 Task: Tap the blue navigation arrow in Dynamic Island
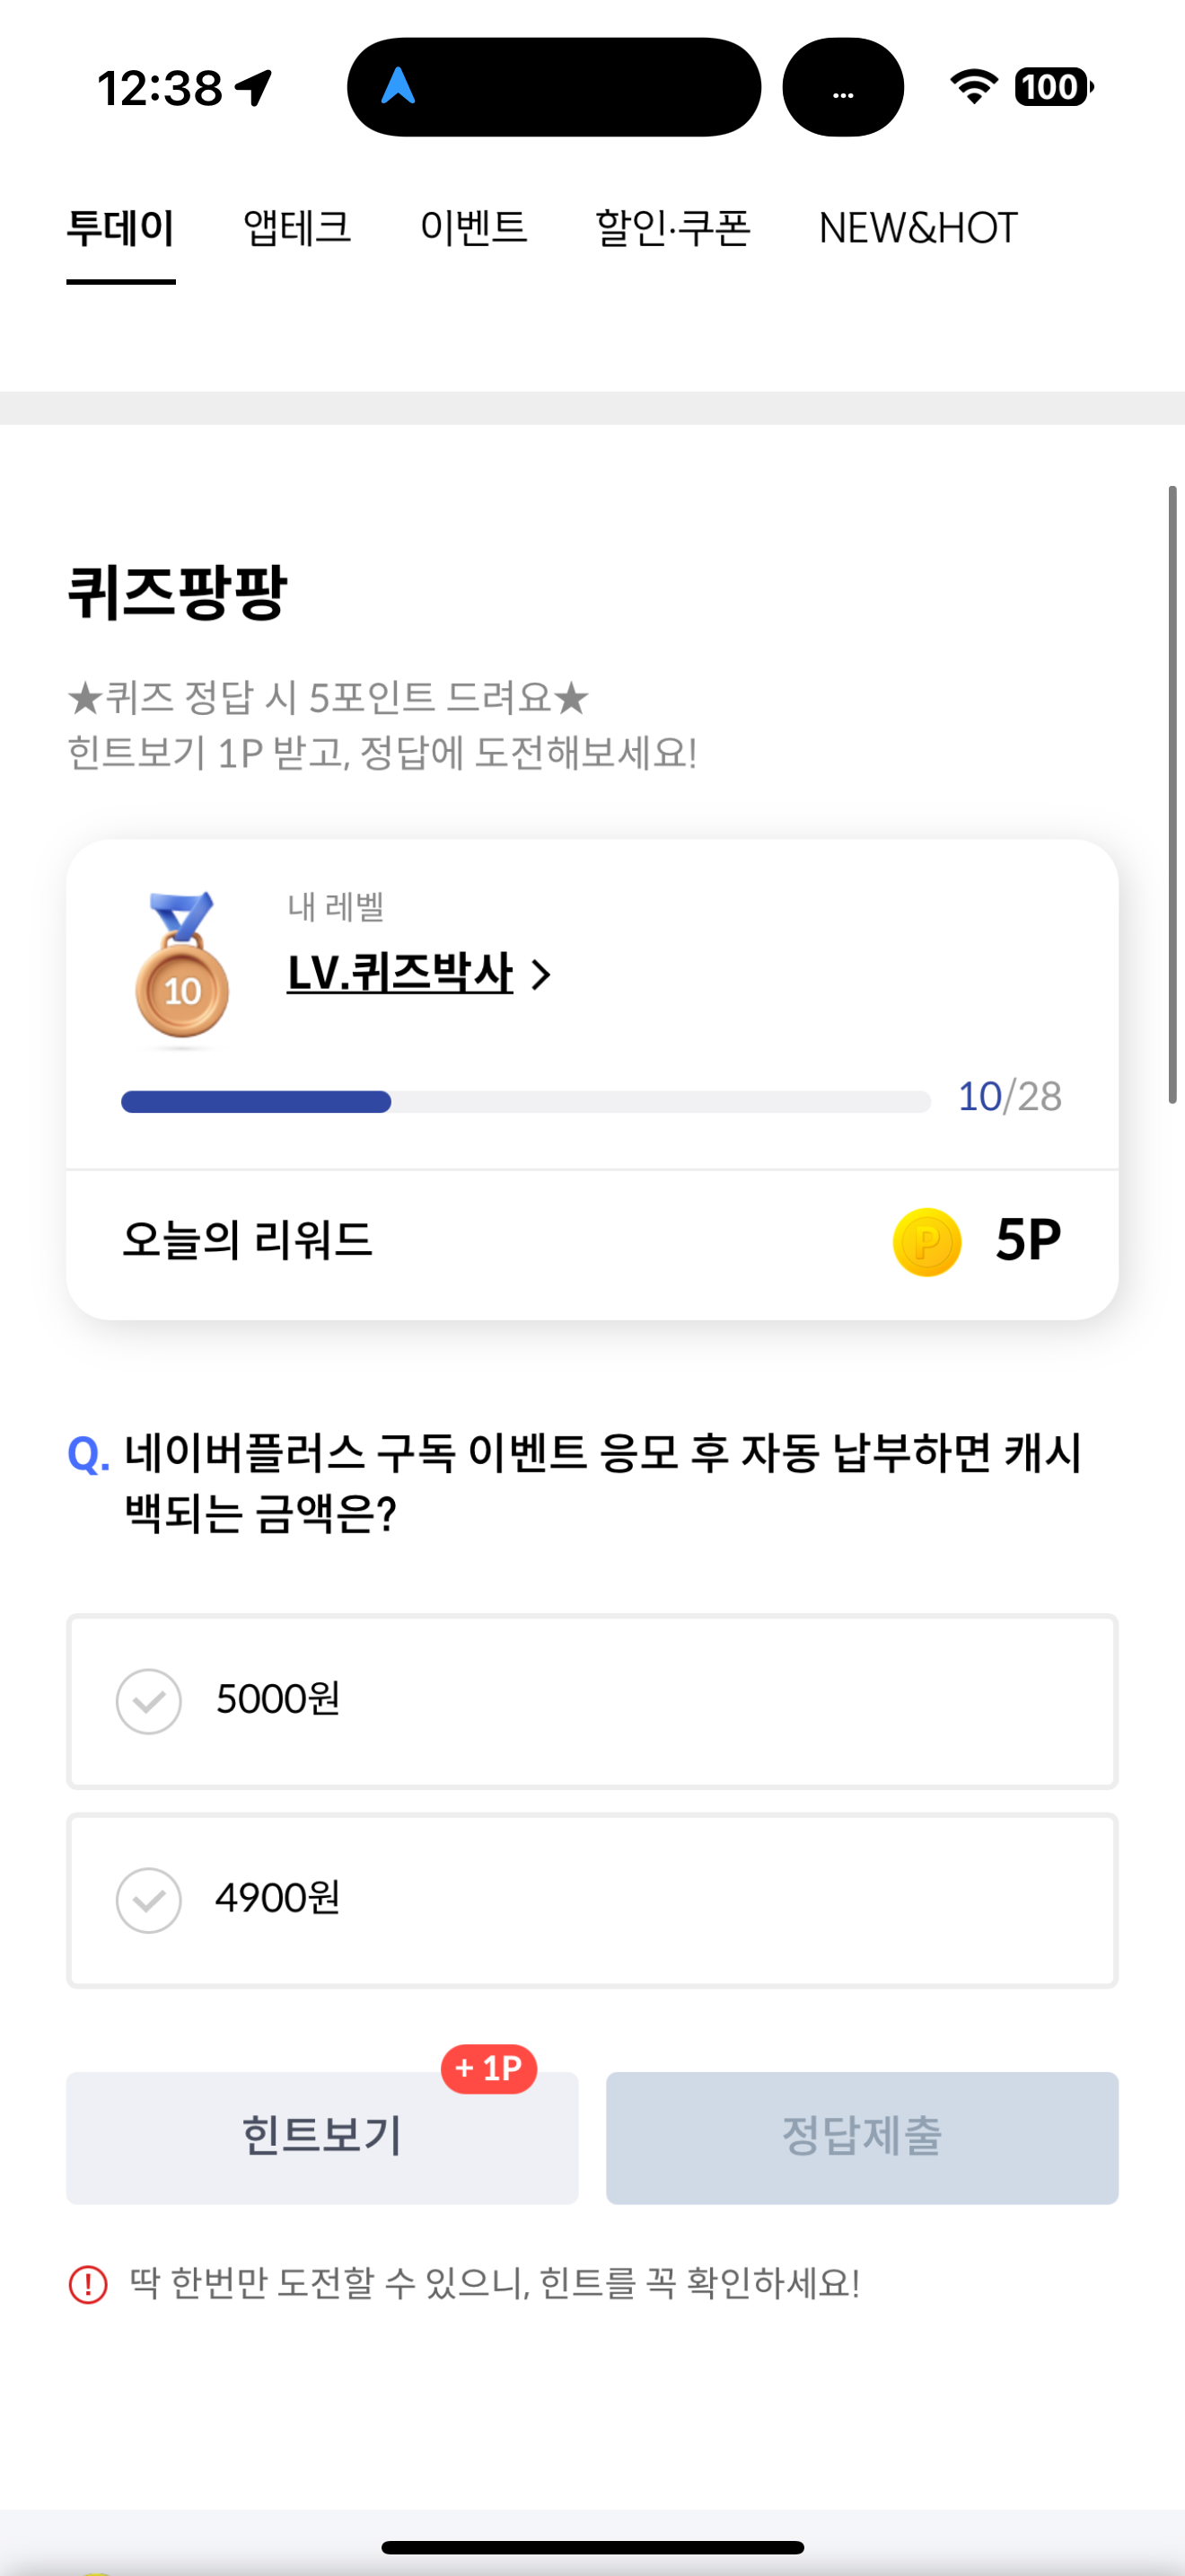click(399, 86)
